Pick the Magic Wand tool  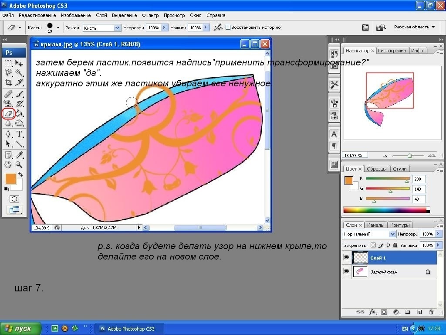pos(19,72)
